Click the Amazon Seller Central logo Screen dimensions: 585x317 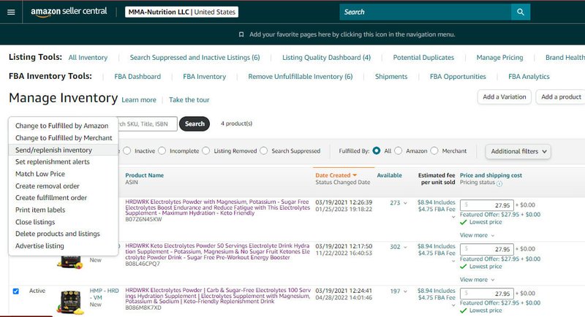[x=69, y=12]
